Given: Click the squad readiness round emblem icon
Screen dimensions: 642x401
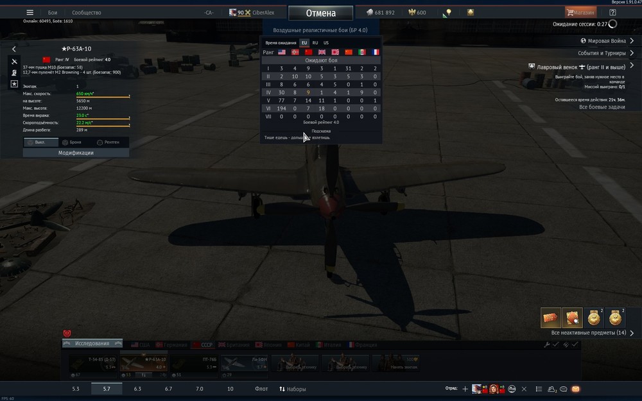Looking at the screenshot, I should 512,389.
